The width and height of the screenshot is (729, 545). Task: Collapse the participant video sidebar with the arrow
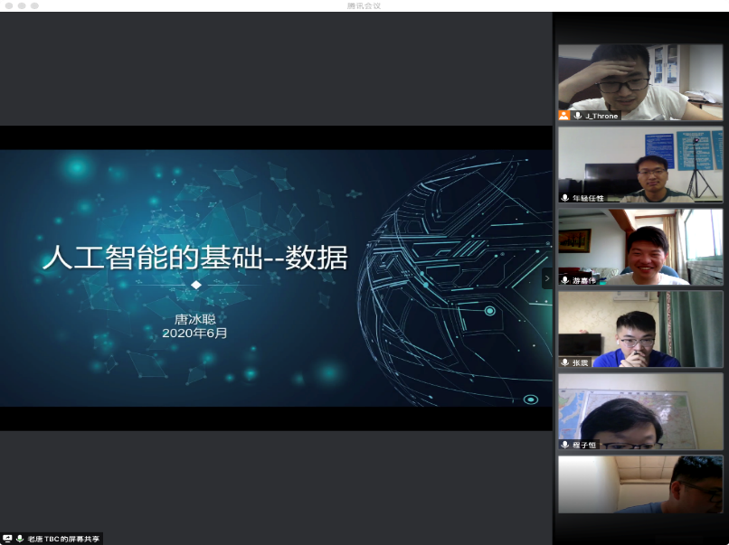click(546, 278)
